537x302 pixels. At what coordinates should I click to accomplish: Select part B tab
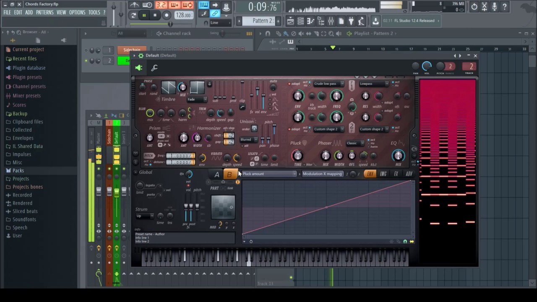coord(229,174)
